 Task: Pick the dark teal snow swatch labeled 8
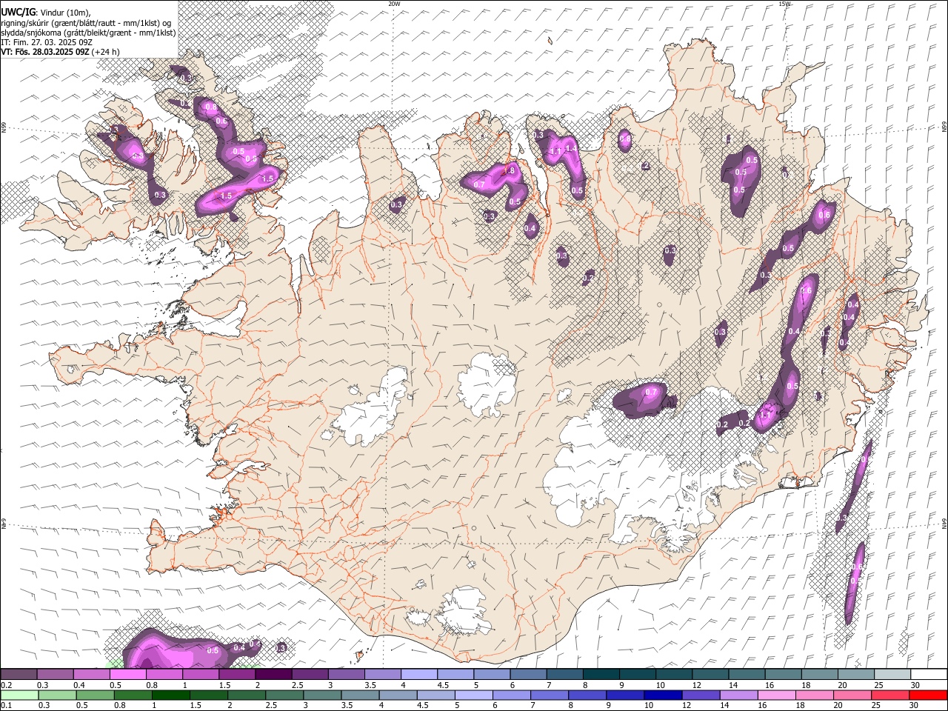point(601,675)
